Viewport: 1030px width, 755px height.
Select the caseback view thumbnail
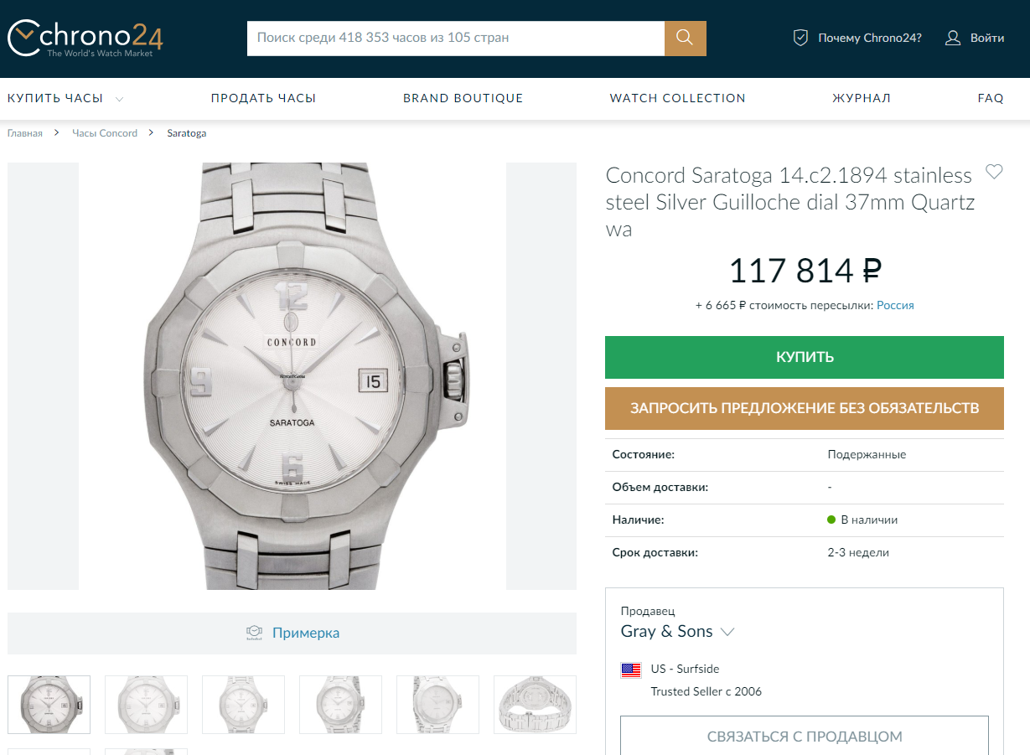coord(535,705)
